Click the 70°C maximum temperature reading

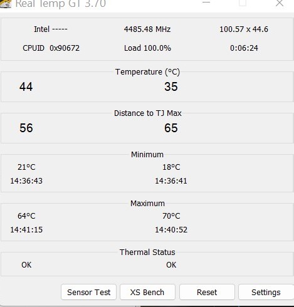coord(171,216)
